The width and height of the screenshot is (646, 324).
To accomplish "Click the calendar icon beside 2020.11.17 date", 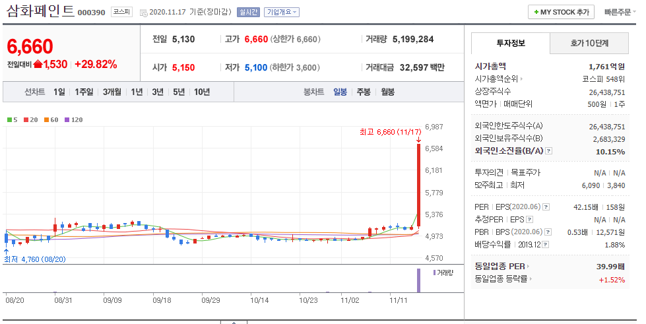I will point(143,13).
